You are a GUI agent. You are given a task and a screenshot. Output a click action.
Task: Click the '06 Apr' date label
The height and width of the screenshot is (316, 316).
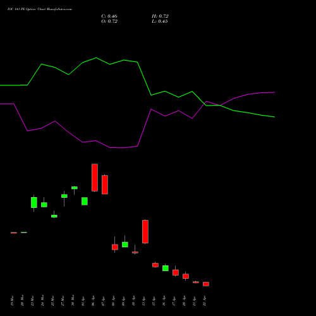[x=93, y=301]
